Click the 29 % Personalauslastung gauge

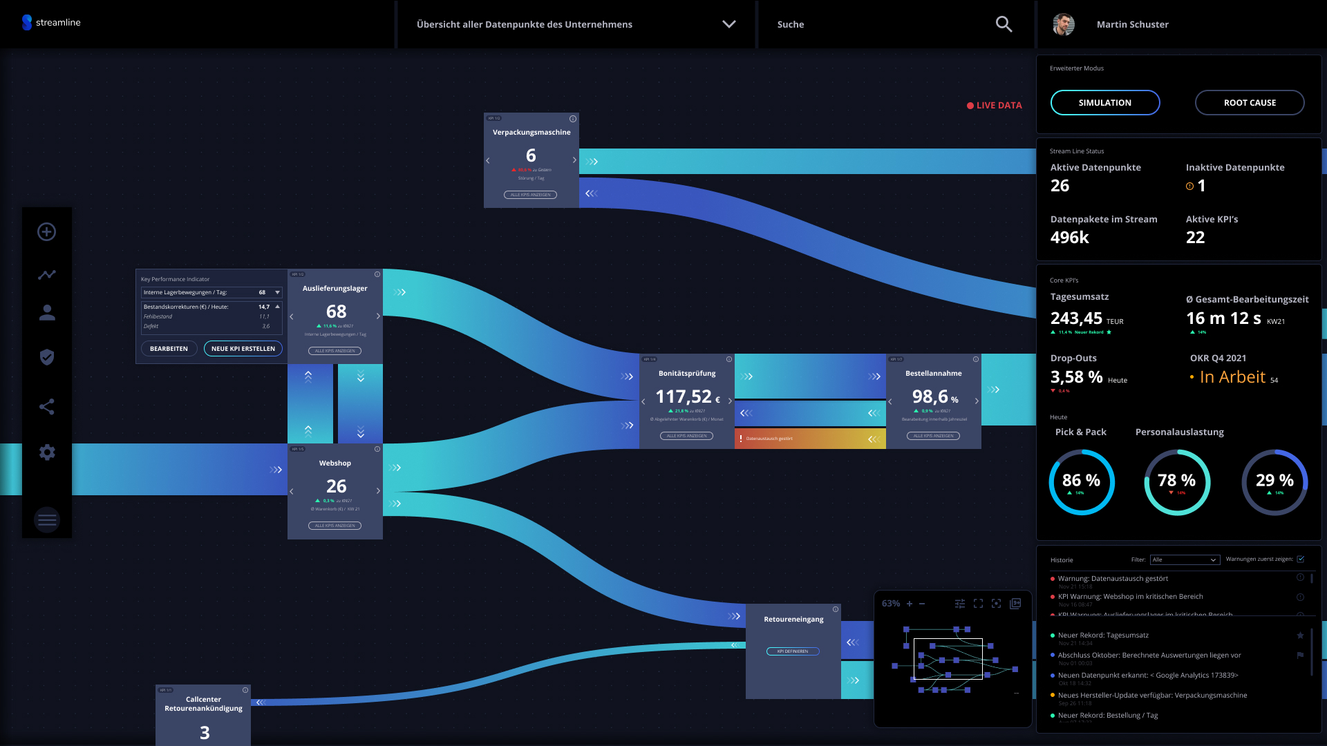pyautogui.click(x=1274, y=482)
